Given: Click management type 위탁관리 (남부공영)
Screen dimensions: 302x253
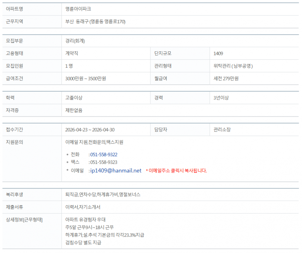Looking at the screenshot, I should pyautogui.click(x=233, y=66).
